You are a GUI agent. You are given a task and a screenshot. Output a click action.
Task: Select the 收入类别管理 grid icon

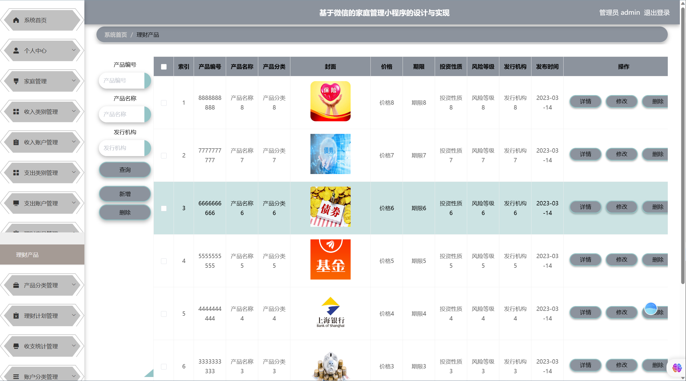pos(16,111)
